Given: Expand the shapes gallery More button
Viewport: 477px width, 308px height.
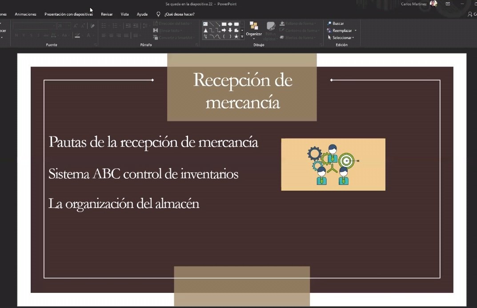Looking at the screenshot, I should point(242,36).
